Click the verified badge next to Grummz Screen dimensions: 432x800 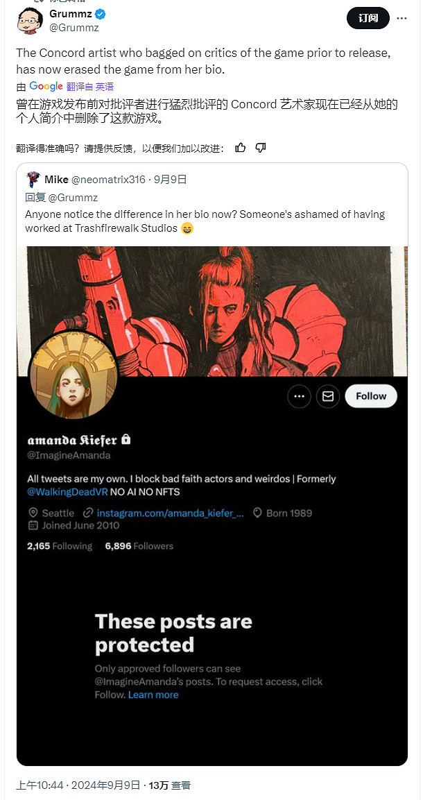click(100, 14)
